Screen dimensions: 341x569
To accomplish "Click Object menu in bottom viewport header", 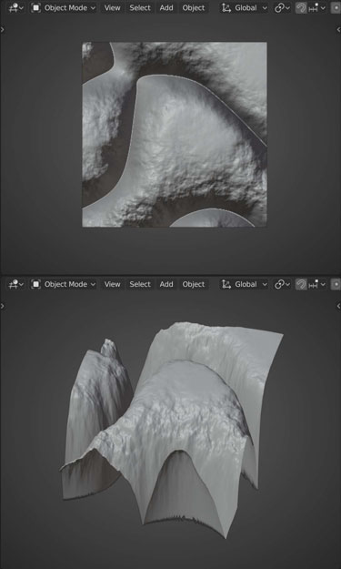I will tap(194, 284).
